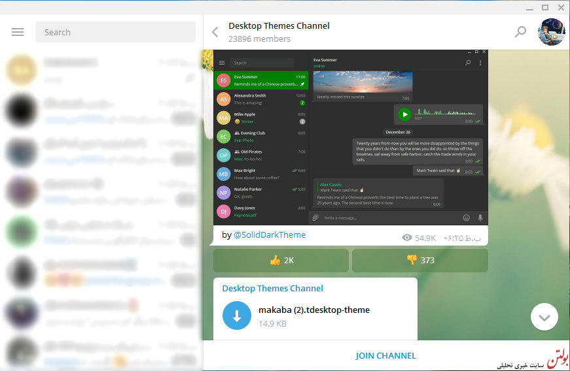Click the Eva Summer chat in preview

[x=261, y=80]
